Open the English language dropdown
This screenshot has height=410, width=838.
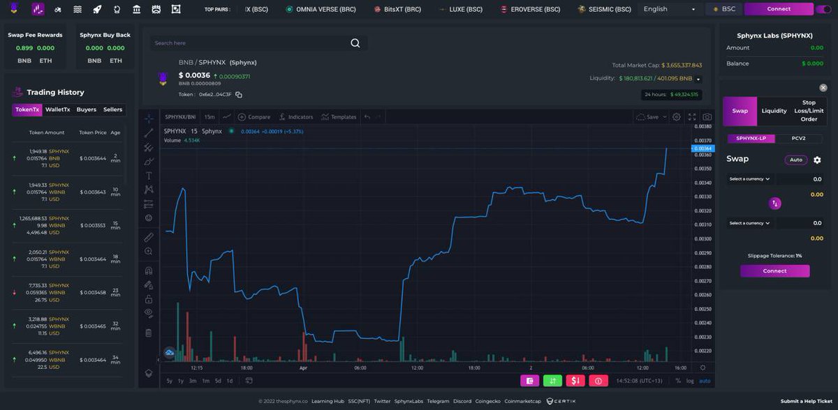pos(669,9)
